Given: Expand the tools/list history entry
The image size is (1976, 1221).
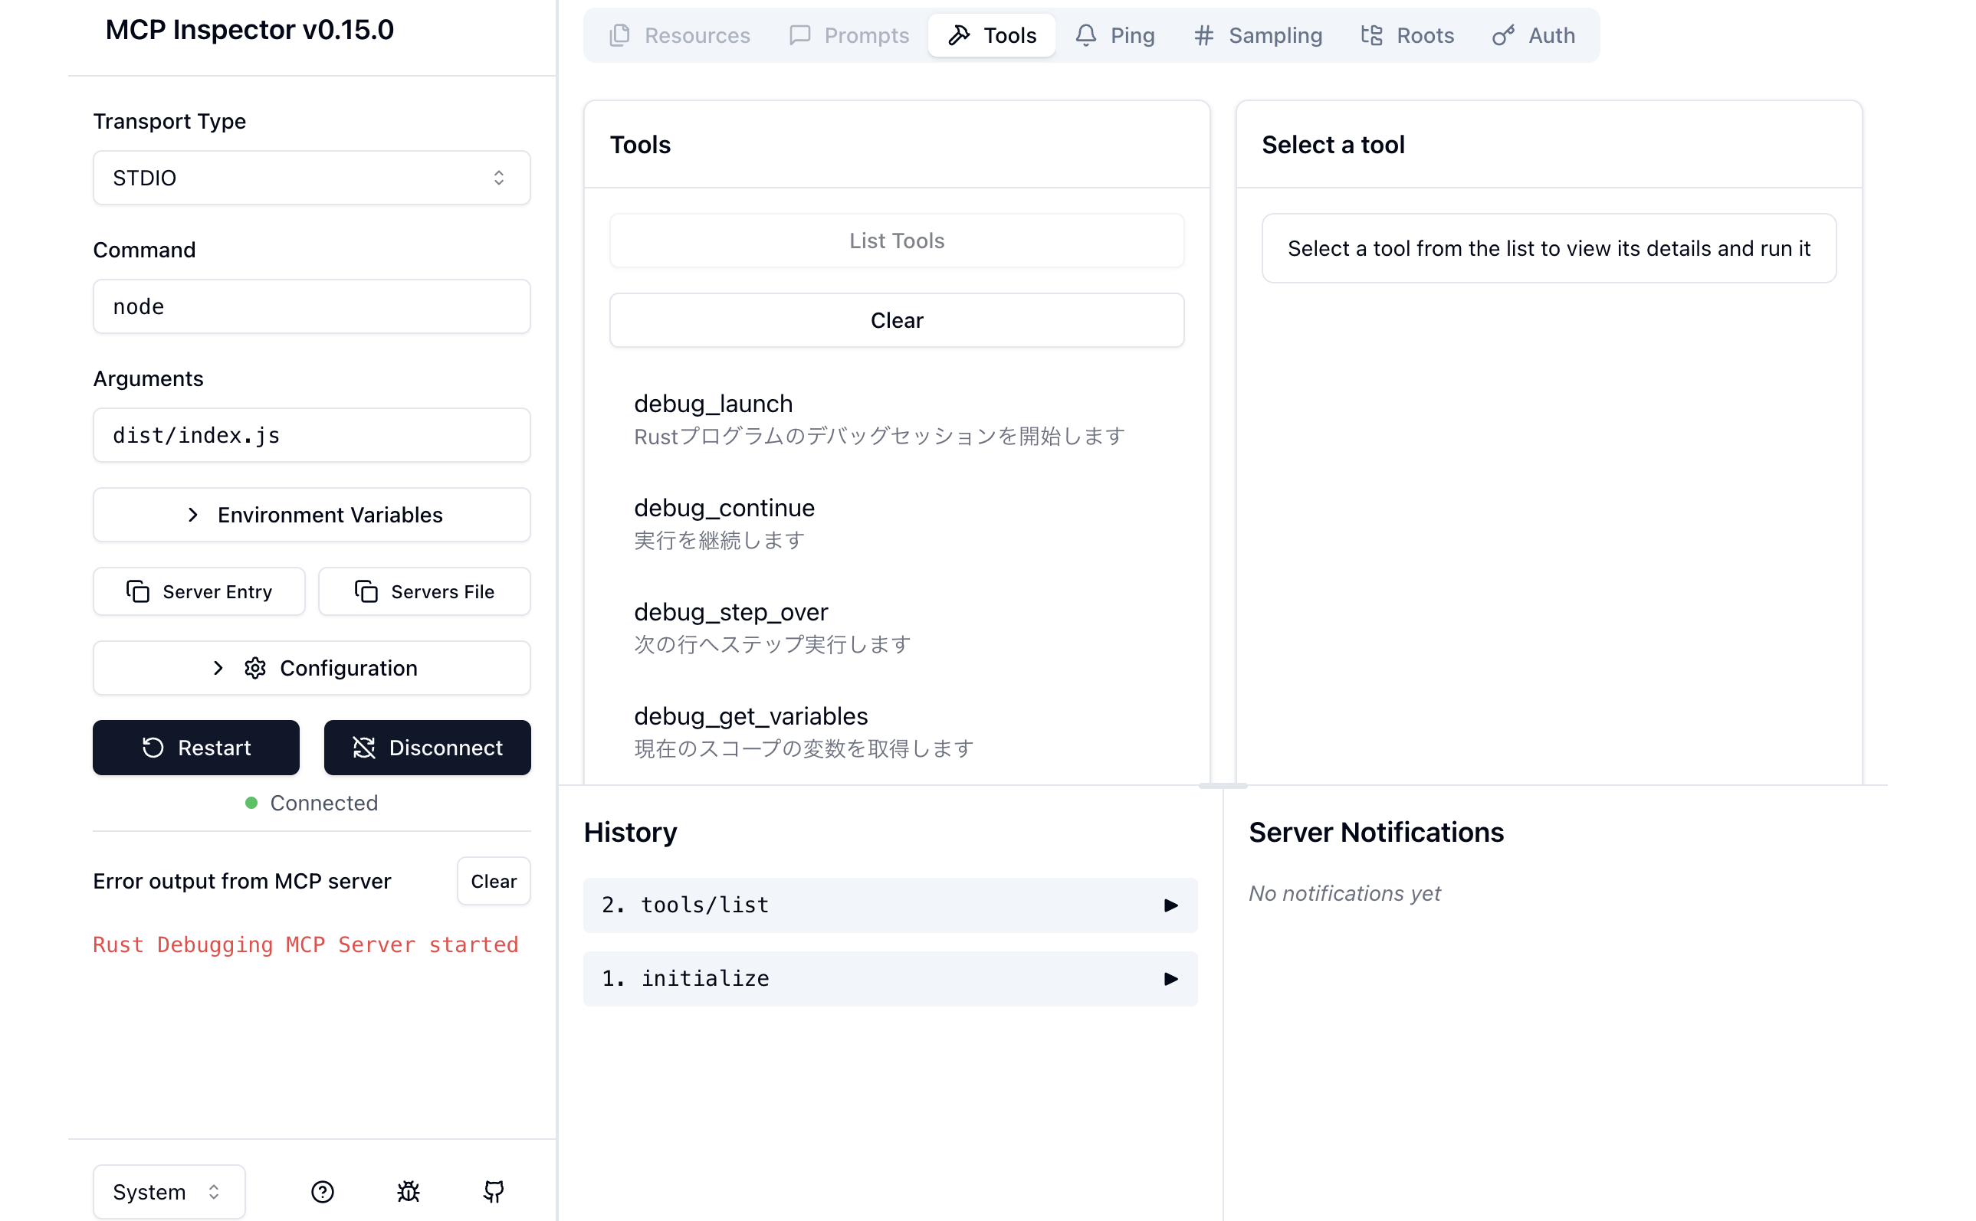Looking at the screenshot, I should (889, 905).
